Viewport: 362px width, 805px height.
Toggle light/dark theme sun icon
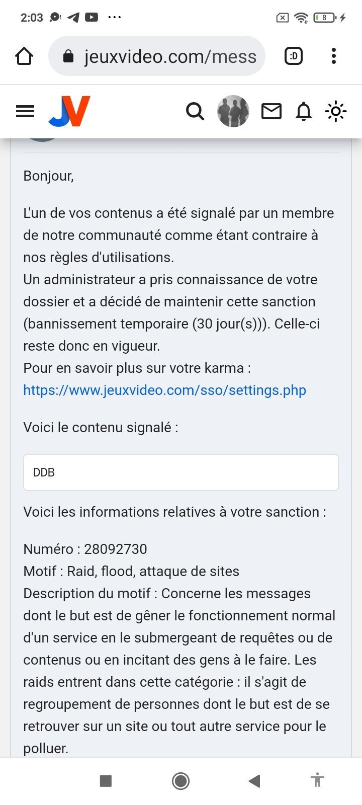335,111
